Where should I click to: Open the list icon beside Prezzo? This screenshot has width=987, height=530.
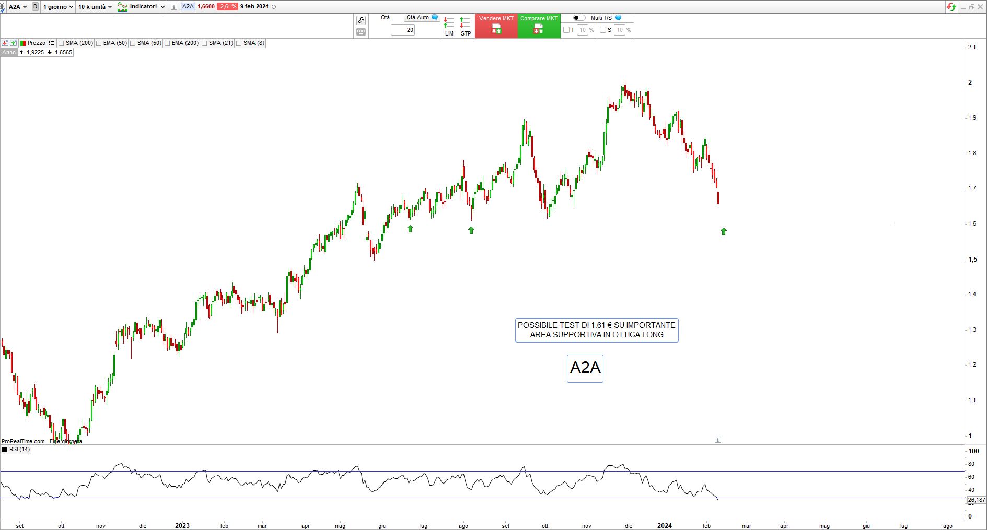coord(51,43)
